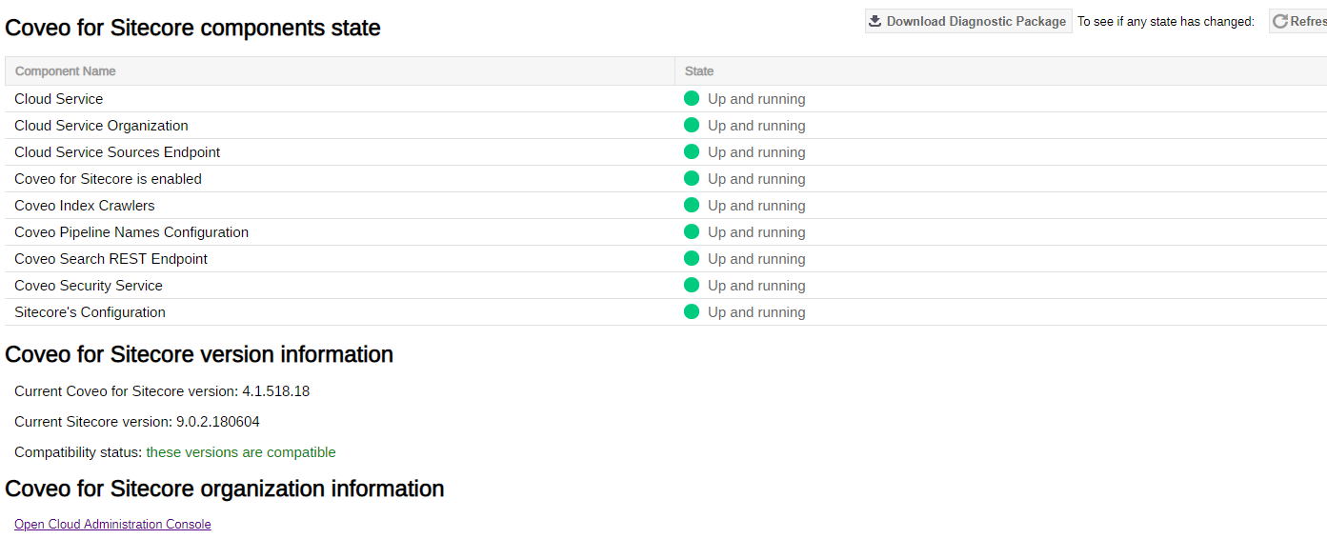
Task: Select the Sitecore's Configuration row name
Action: pyautogui.click(x=90, y=312)
